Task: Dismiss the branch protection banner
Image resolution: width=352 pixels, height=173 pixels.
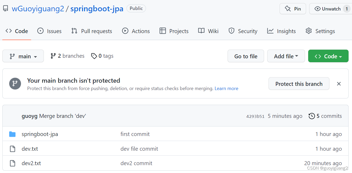Action: coord(339,84)
